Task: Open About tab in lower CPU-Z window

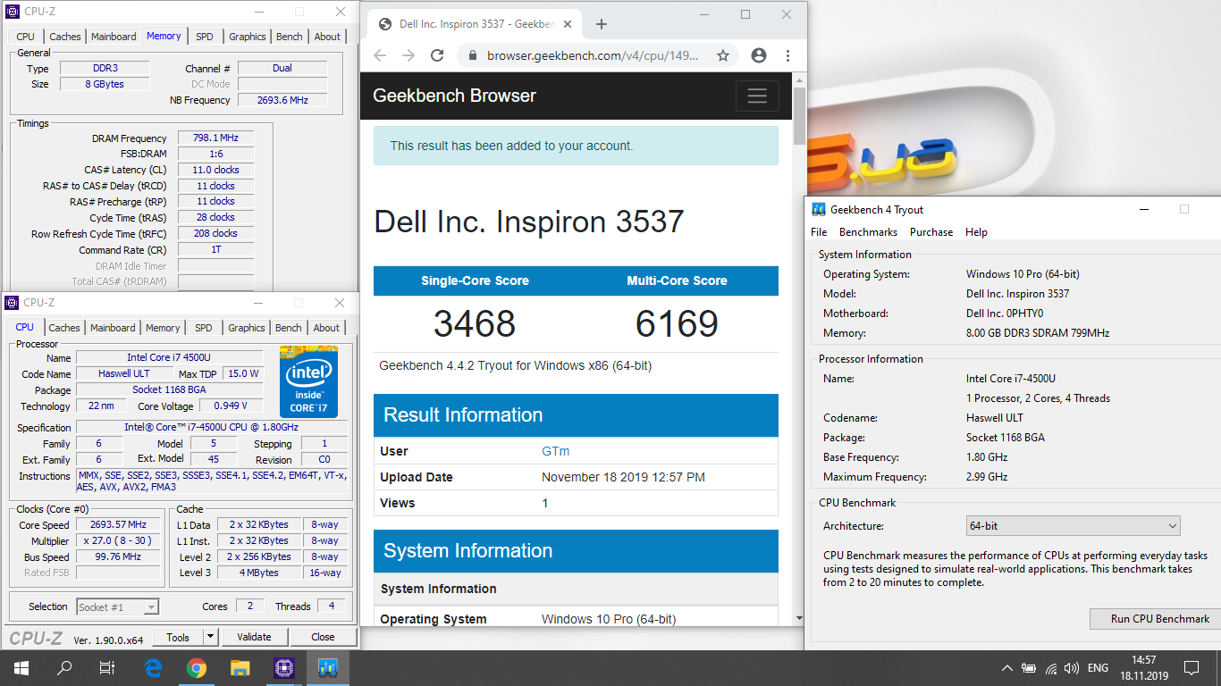Action: [x=326, y=328]
